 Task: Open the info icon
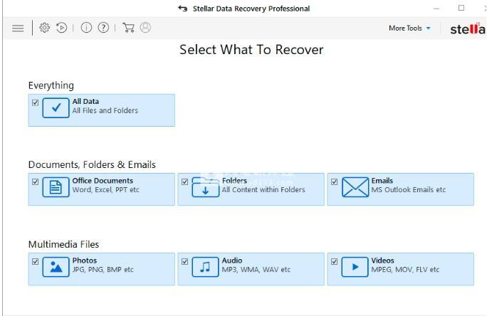[86, 28]
